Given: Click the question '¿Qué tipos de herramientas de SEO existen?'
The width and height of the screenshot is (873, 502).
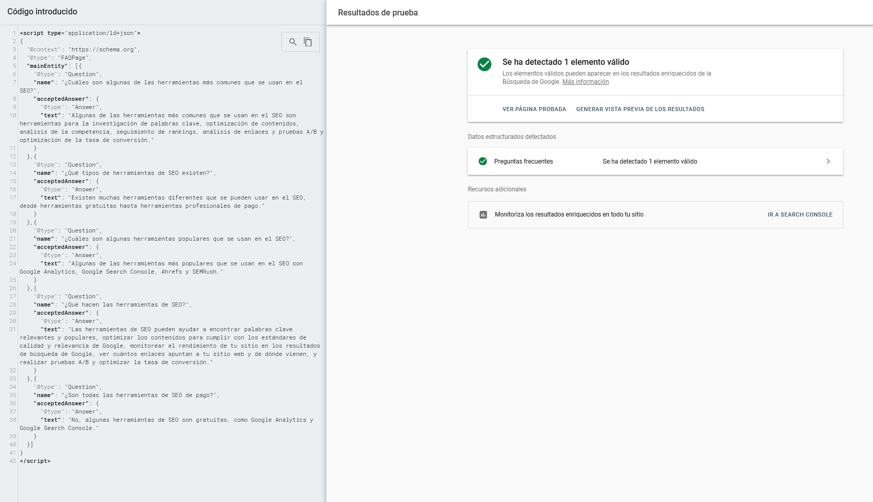Looking at the screenshot, I should pyautogui.click(x=137, y=173).
